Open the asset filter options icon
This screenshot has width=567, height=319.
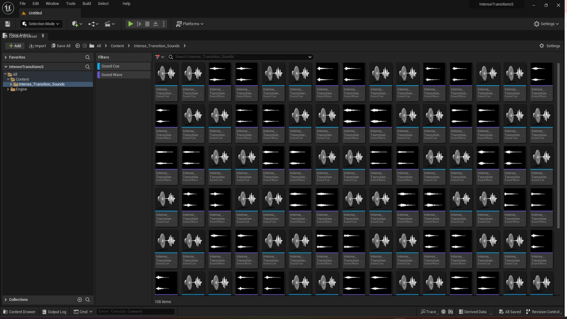[x=159, y=57]
